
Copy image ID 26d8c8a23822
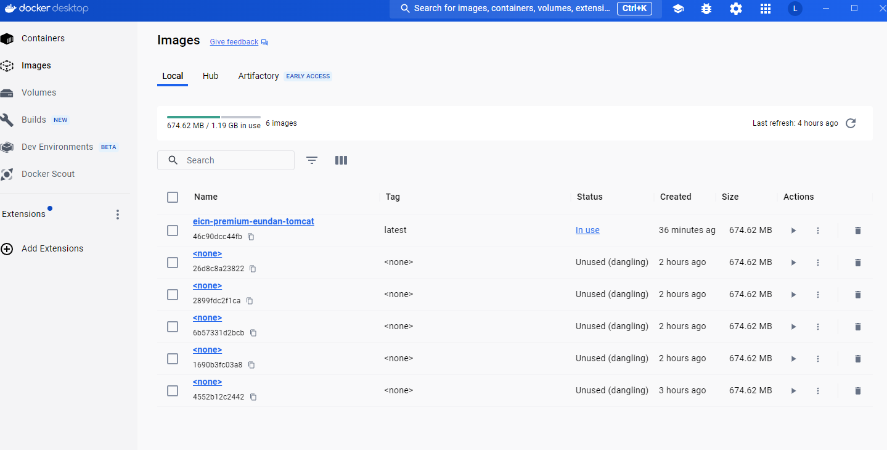(x=253, y=269)
